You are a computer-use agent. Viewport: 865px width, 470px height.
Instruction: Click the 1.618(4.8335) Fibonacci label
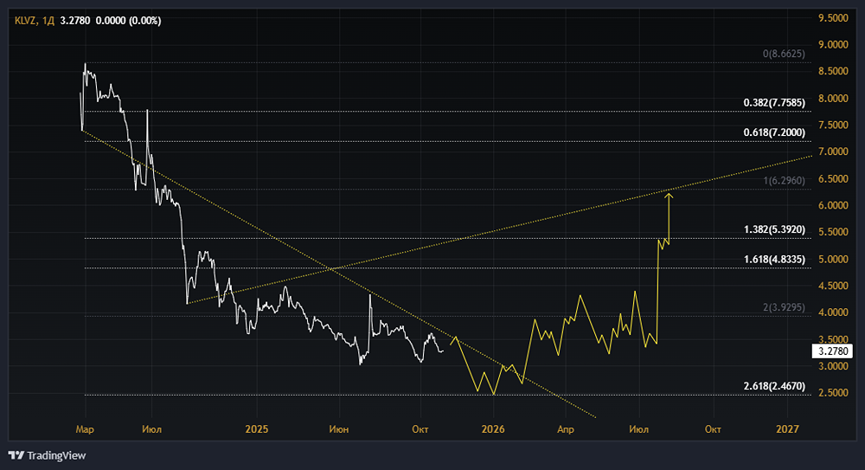click(x=774, y=259)
